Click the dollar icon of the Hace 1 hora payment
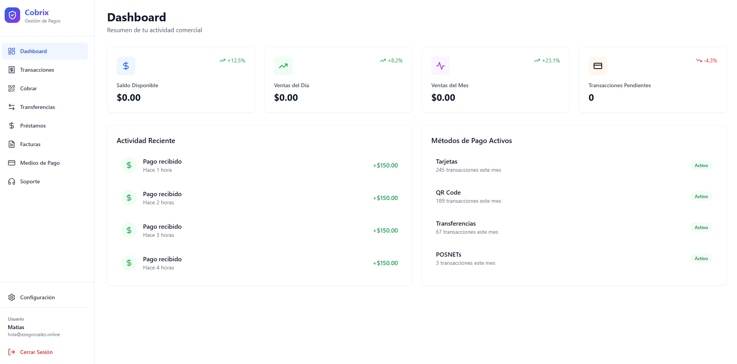The height and width of the screenshot is (364, 737). tap(129, 165)
